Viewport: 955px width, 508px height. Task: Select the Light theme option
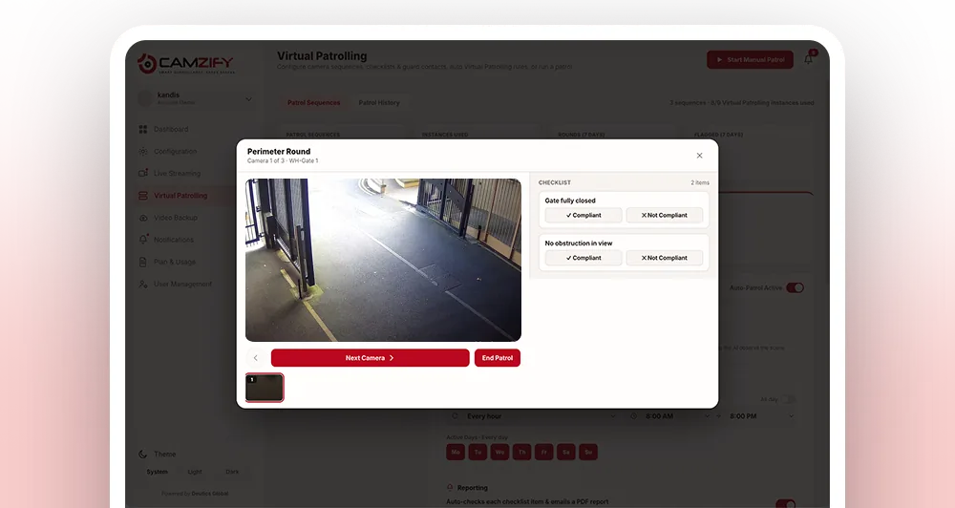(x=195, y=472)
